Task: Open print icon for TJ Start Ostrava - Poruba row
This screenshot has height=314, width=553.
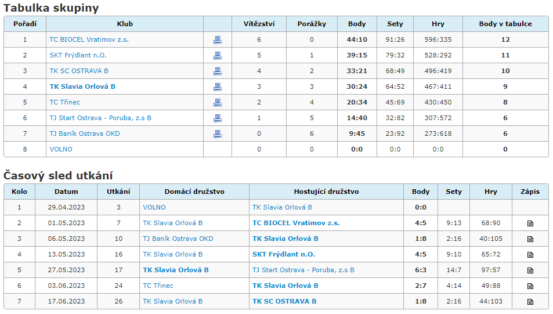Action: [218, 118]
